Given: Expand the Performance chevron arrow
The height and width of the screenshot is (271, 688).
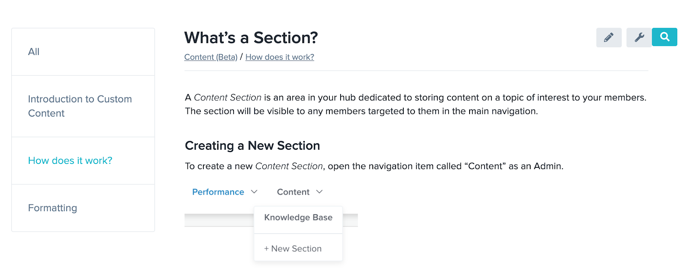Looking at the screenshot, I should 254,192.
